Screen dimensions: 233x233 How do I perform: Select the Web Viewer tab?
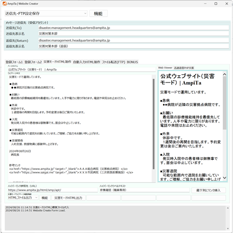(x=165, y=67)
